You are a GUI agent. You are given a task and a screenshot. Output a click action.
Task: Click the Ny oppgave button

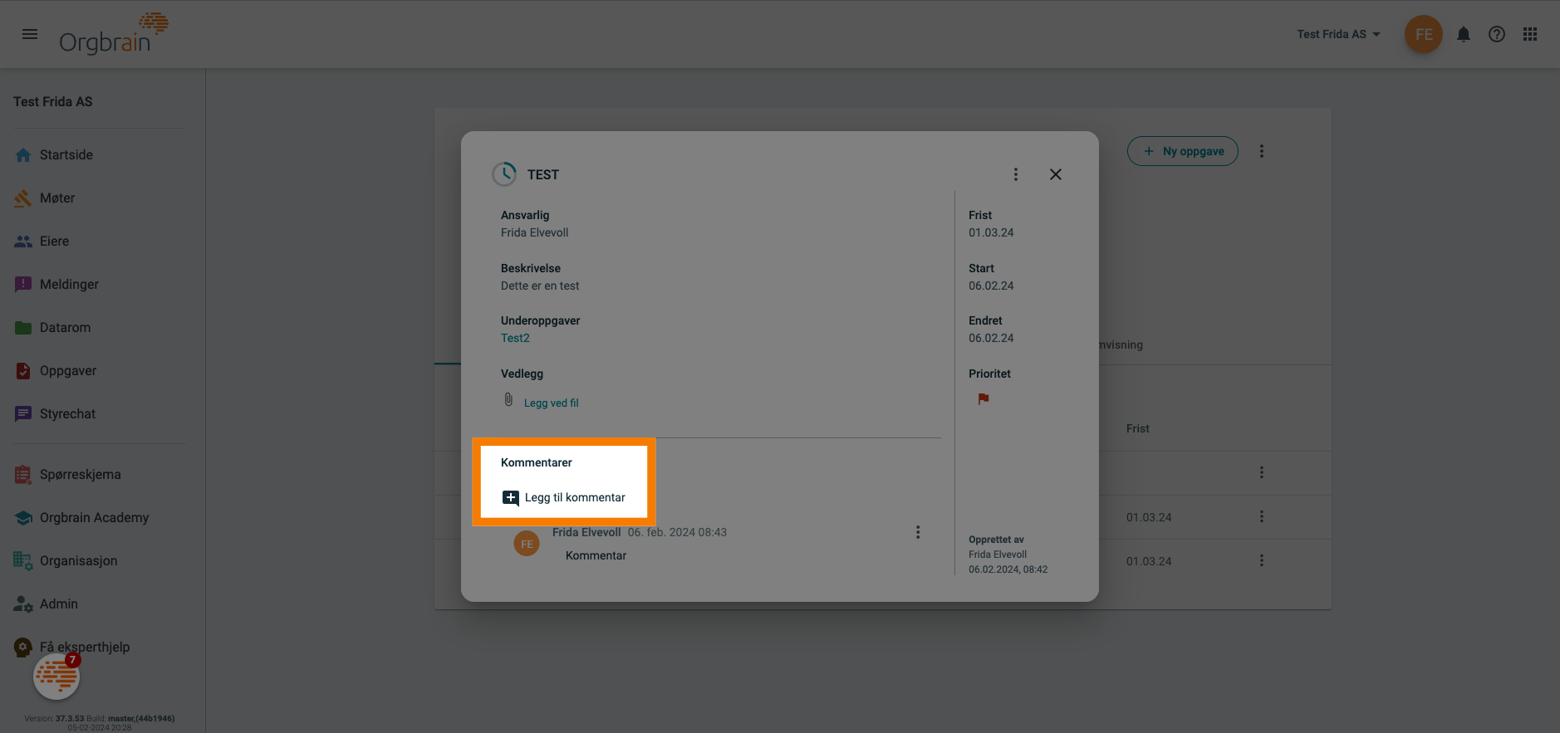[x=1183, y=151]
